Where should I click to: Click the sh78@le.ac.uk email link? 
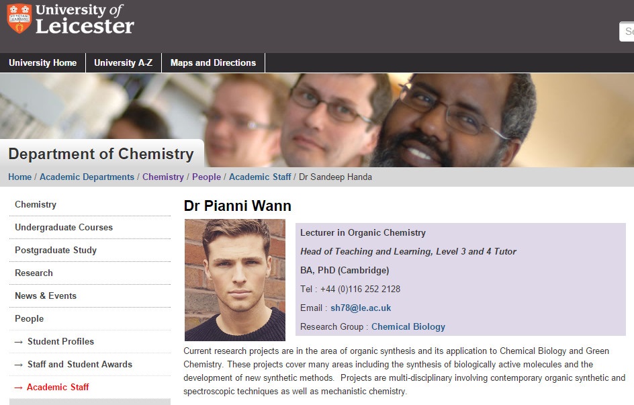point(361,308)
